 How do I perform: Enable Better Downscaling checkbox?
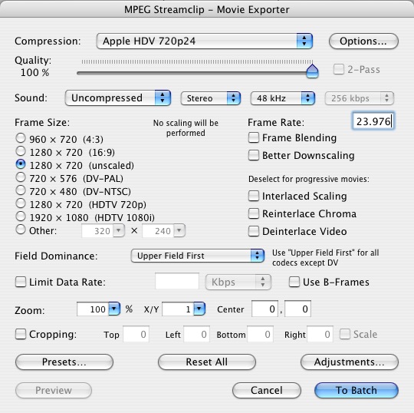point(254,155)
